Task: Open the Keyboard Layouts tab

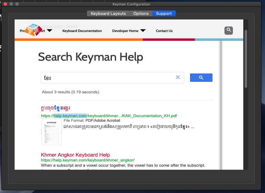Action: pos(108,14)
